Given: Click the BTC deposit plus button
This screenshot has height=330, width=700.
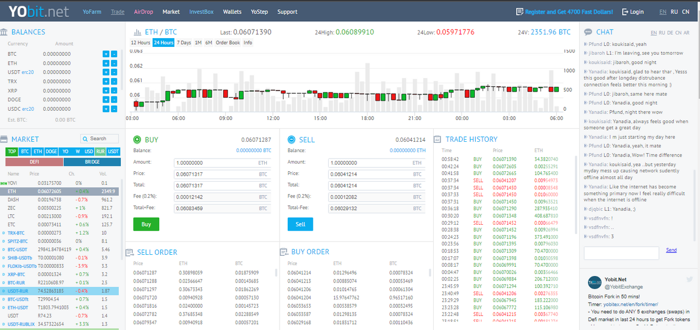Looking at the screenshot, I should coord(106,54).
